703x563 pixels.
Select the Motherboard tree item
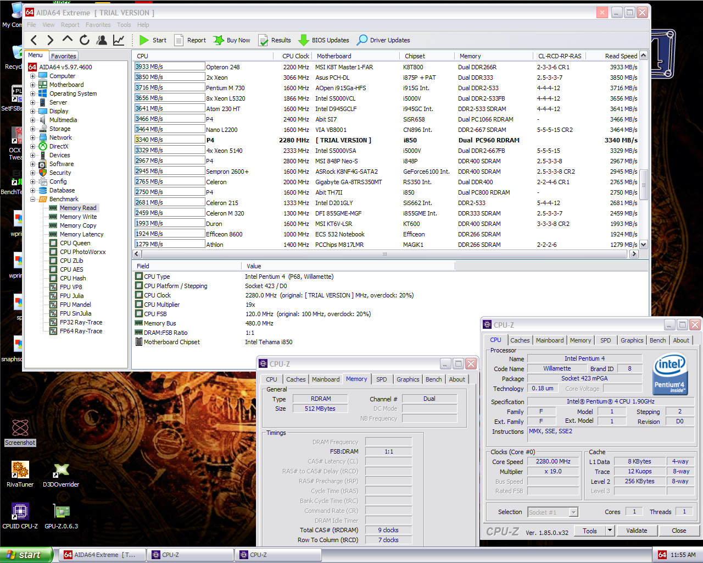pyautogui.click(x=66, y=85)
